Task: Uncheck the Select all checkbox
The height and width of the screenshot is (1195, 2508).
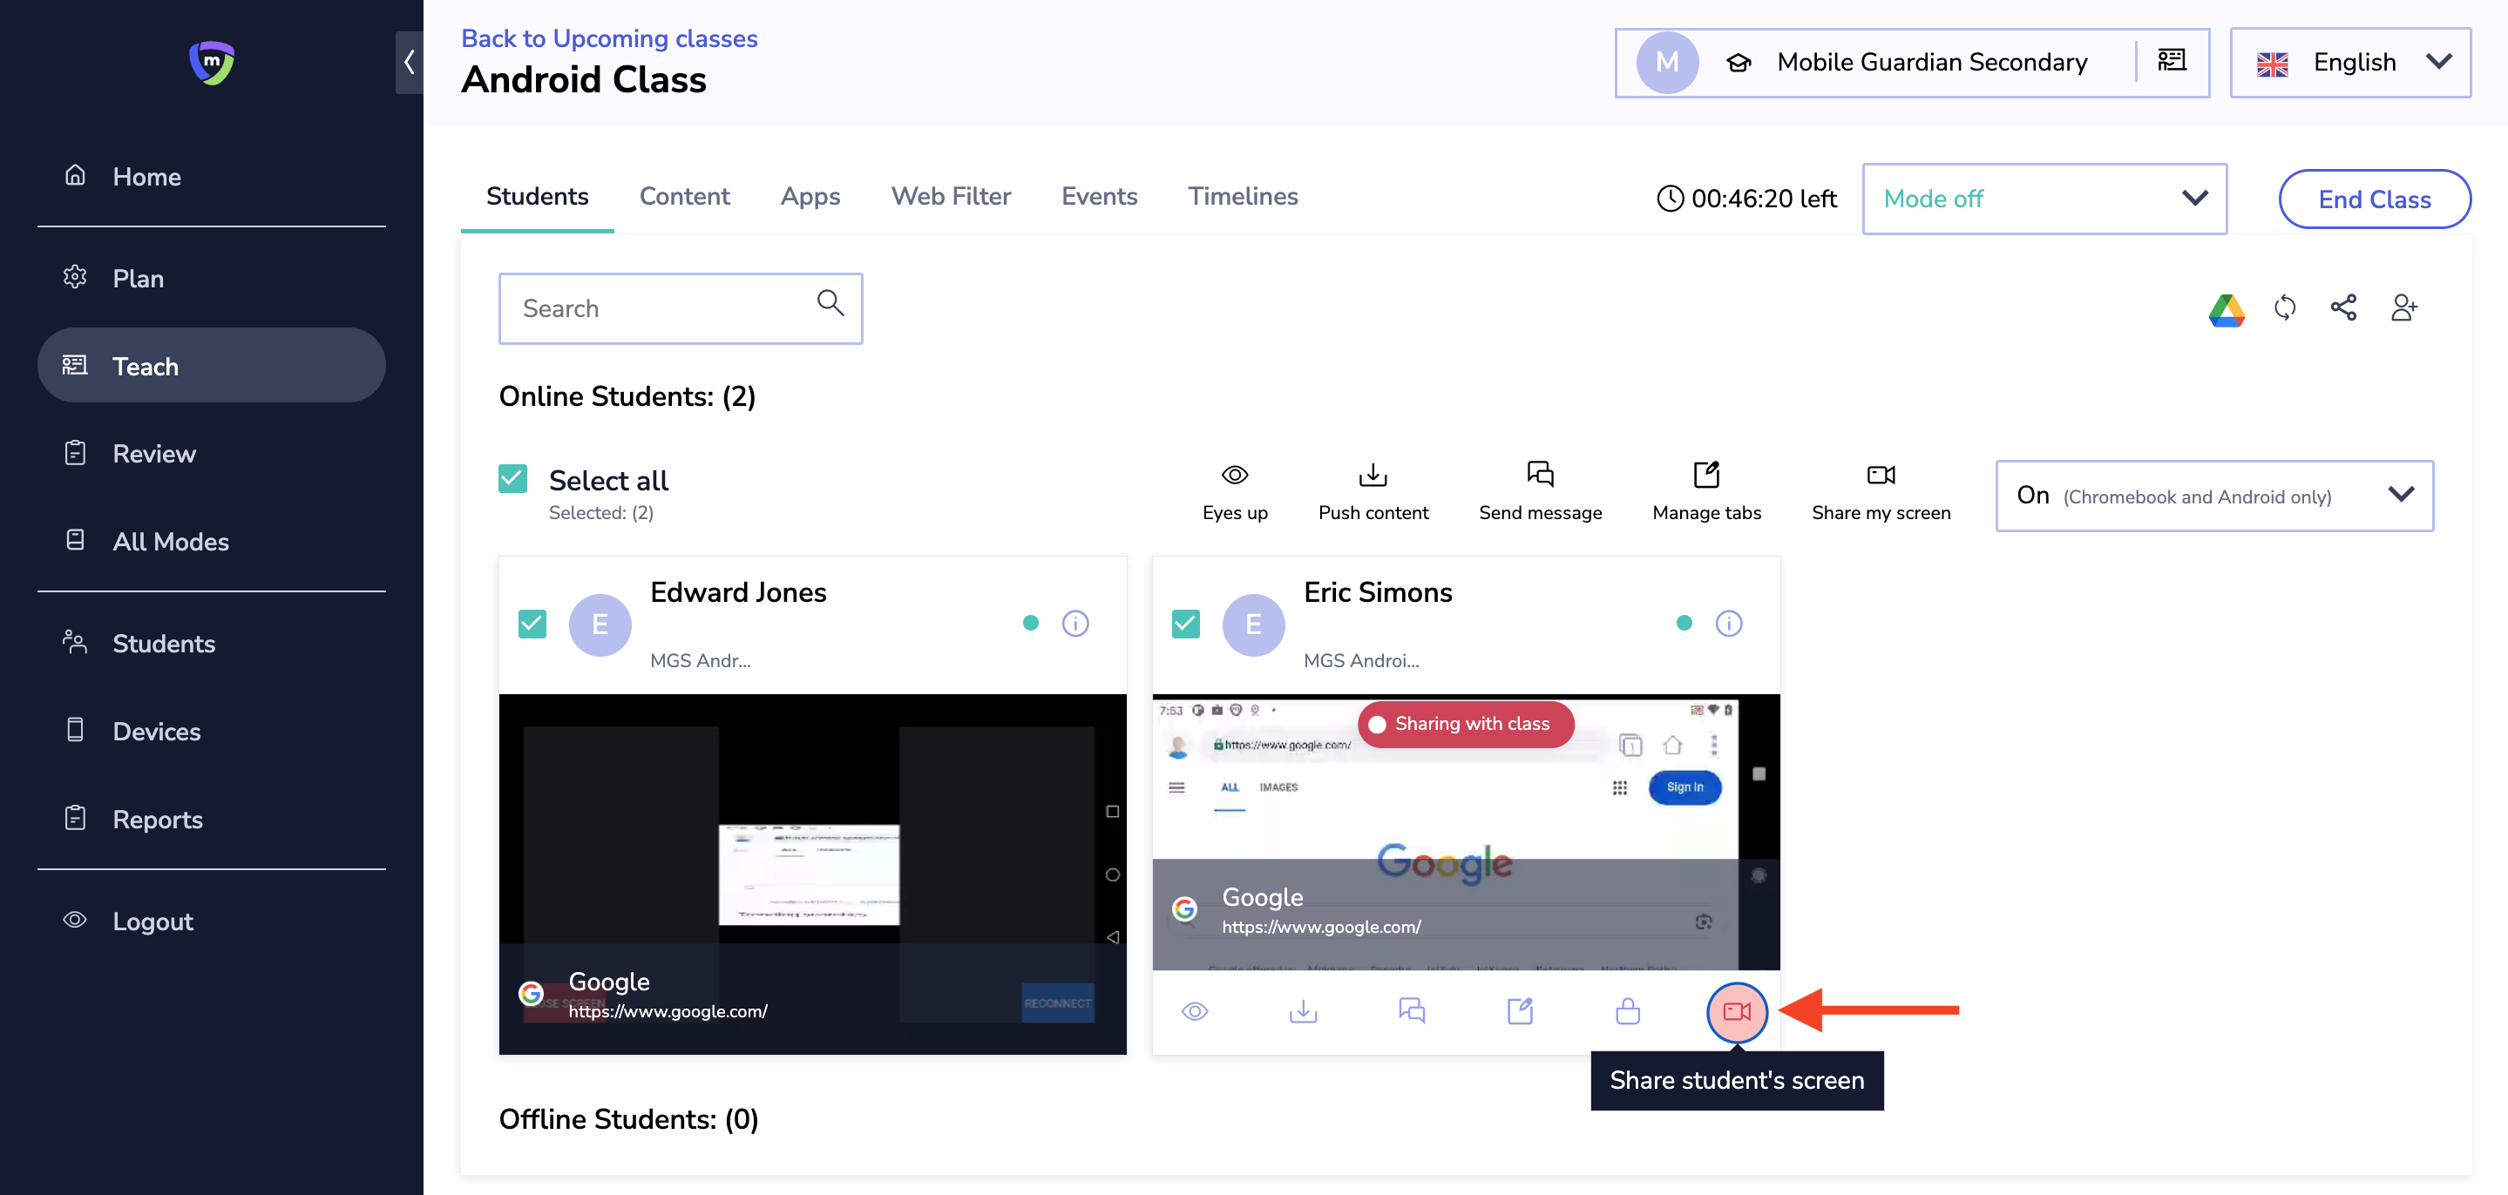Action: 513,479
